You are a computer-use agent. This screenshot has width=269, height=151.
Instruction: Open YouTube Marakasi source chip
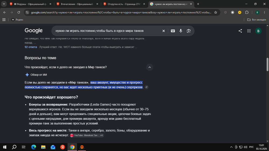pos(87,135)
